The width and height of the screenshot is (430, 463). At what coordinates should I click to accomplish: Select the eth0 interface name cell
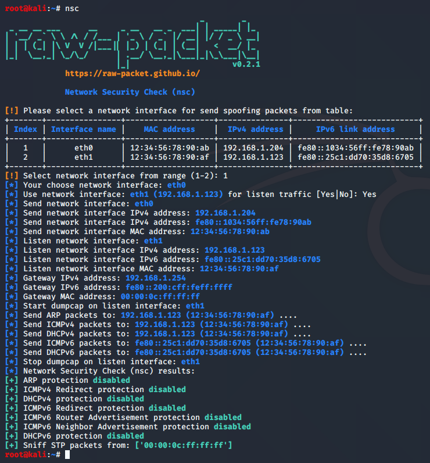pos(84,148)
